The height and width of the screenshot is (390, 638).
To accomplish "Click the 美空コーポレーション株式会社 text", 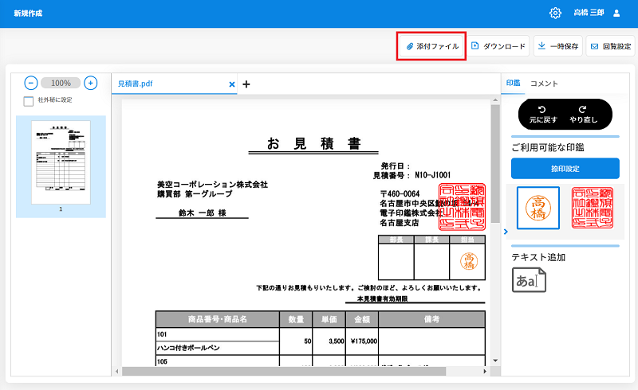I will (212, 185).
